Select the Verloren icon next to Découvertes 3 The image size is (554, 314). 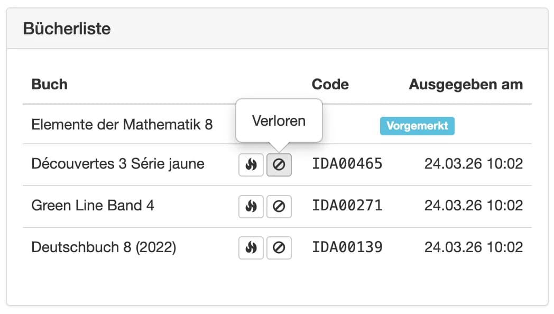click(x=279, y=164)
